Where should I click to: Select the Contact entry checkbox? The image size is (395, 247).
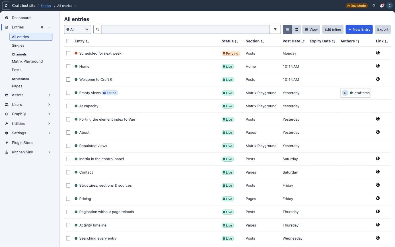[x=68, y=172]
